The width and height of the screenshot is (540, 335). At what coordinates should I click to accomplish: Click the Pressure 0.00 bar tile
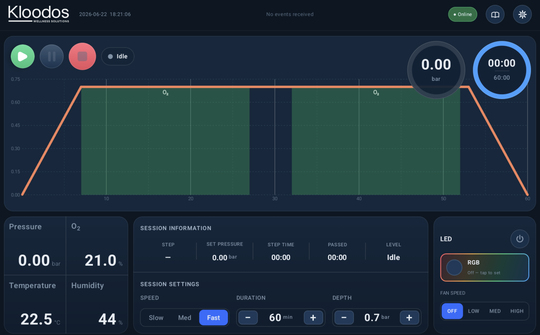(35, 246)
